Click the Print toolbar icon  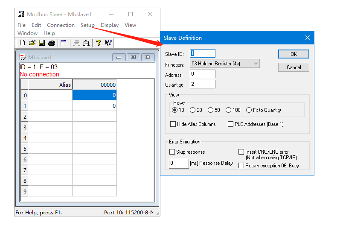click(x=52, y=43)
